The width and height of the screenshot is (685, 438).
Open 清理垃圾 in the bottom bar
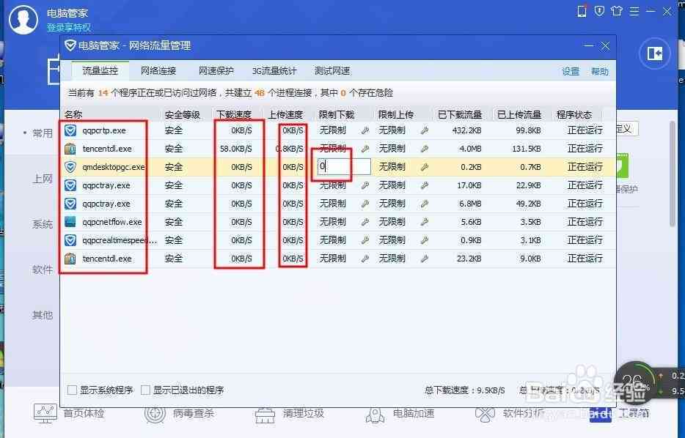coord(290,413)
